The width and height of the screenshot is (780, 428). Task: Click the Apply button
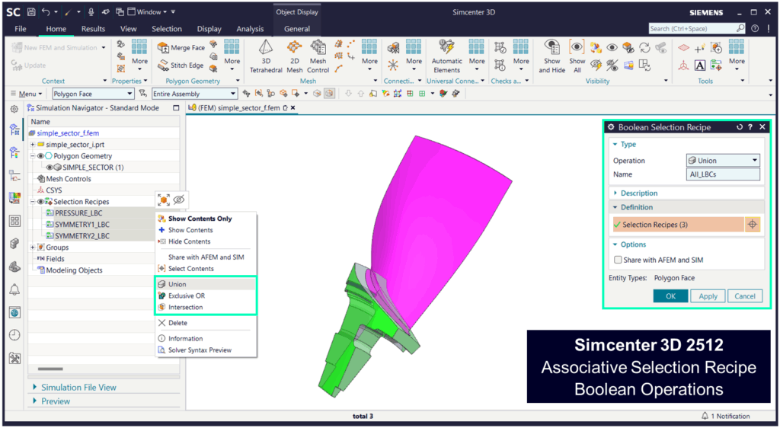click(x=708, y=296)
